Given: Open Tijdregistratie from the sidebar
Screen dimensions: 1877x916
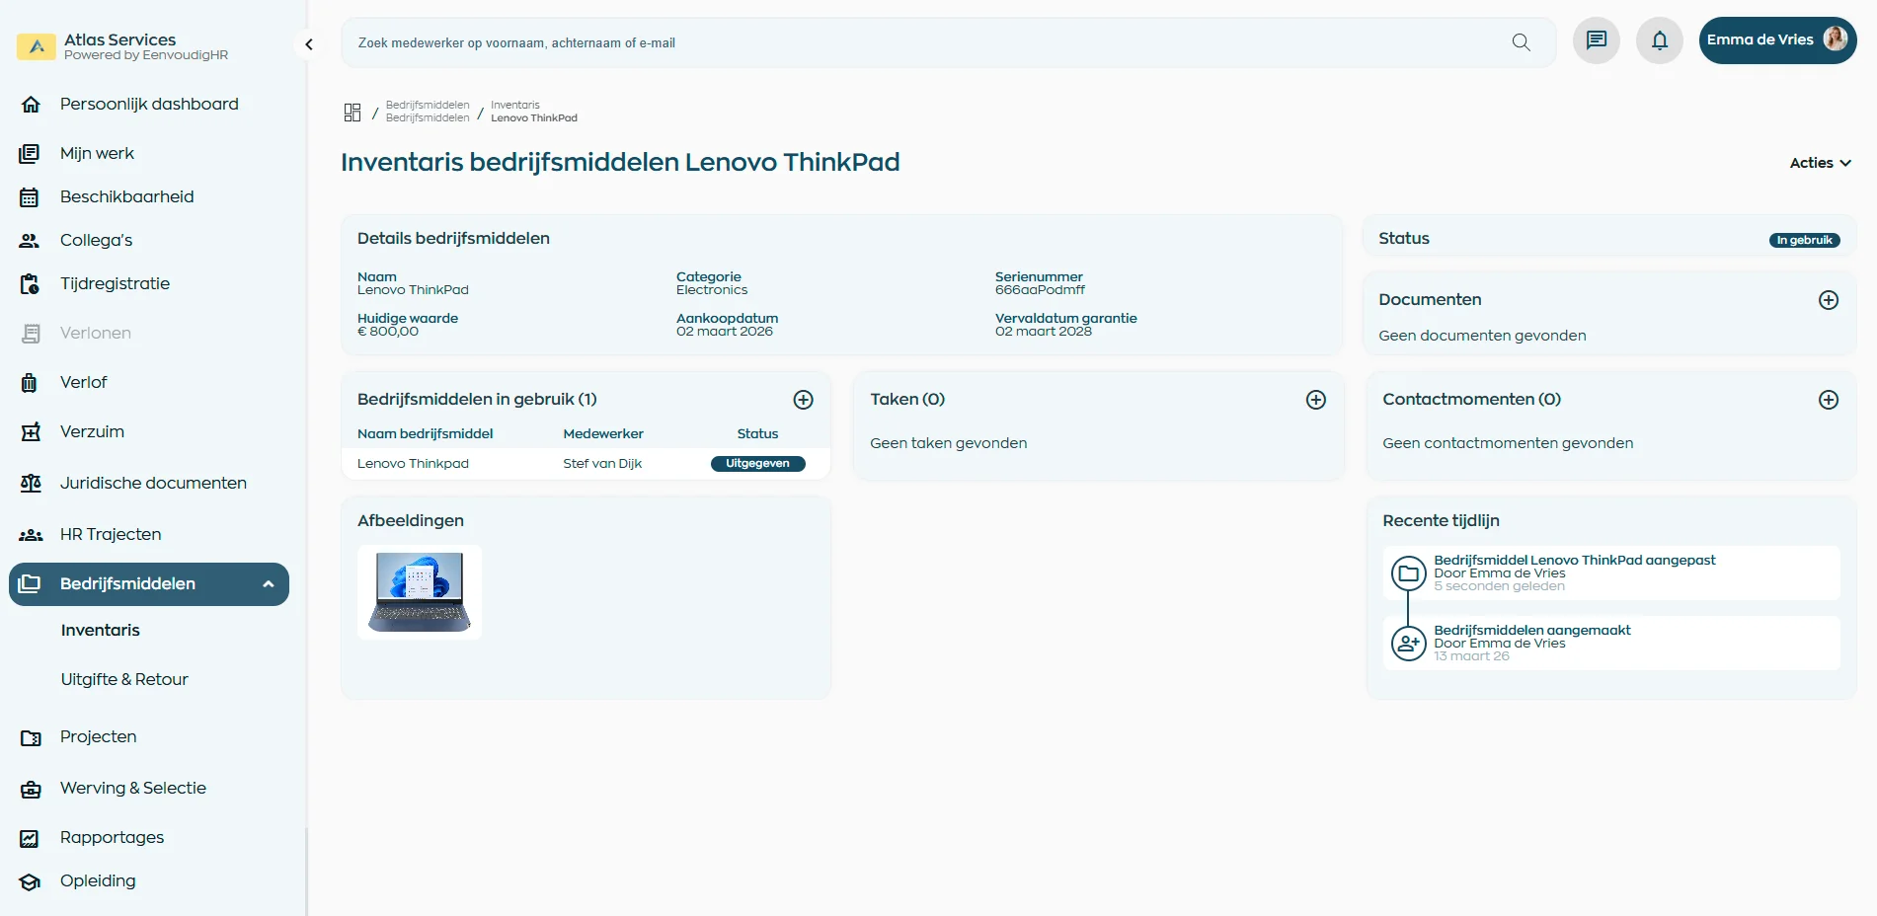Looking at the screenshot, I should [115, 283].
